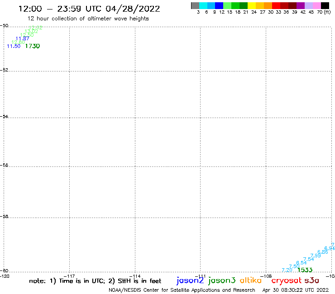Click the longitude axis label -120
335x294 pixels.
[x=5, y=276]
